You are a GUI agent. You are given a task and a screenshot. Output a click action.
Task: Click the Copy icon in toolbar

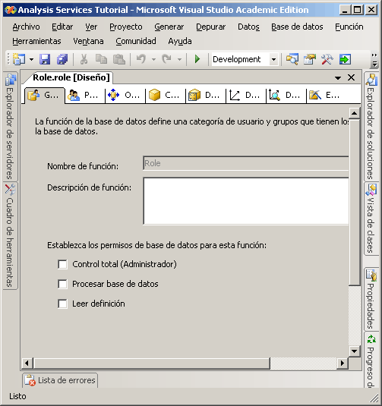(101, 59)
